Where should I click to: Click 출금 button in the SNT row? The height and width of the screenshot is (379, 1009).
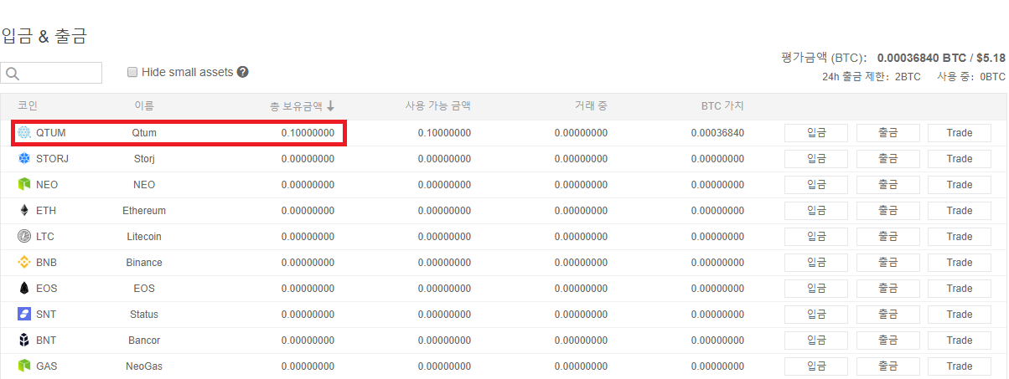(x=888, y=315)
